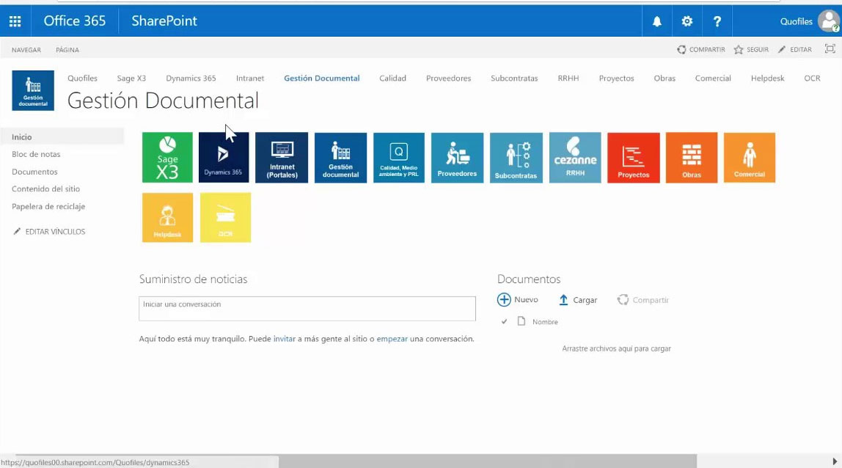Click Seguir to follow the site

click(751, 49)
